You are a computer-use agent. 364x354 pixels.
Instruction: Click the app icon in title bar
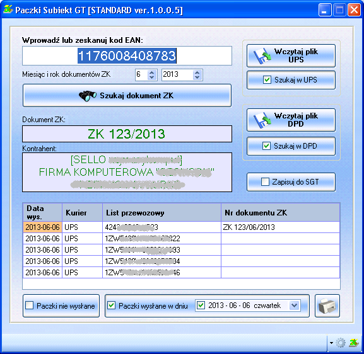click(x=8, y=10)
